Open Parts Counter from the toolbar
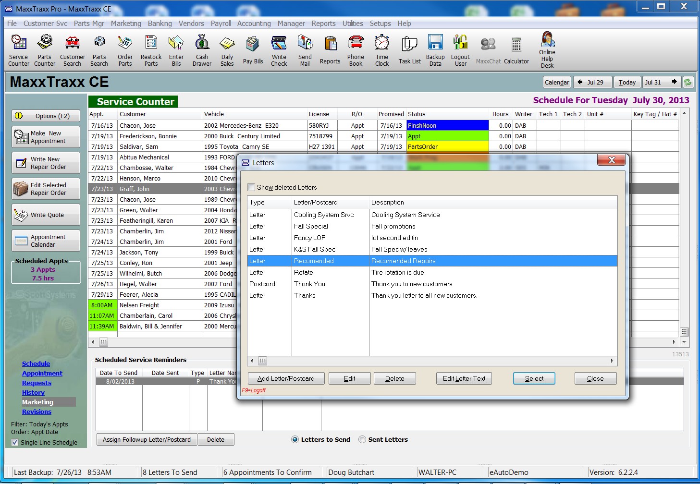700x484 pixels. pyautogui.click(x=45, y=50)
